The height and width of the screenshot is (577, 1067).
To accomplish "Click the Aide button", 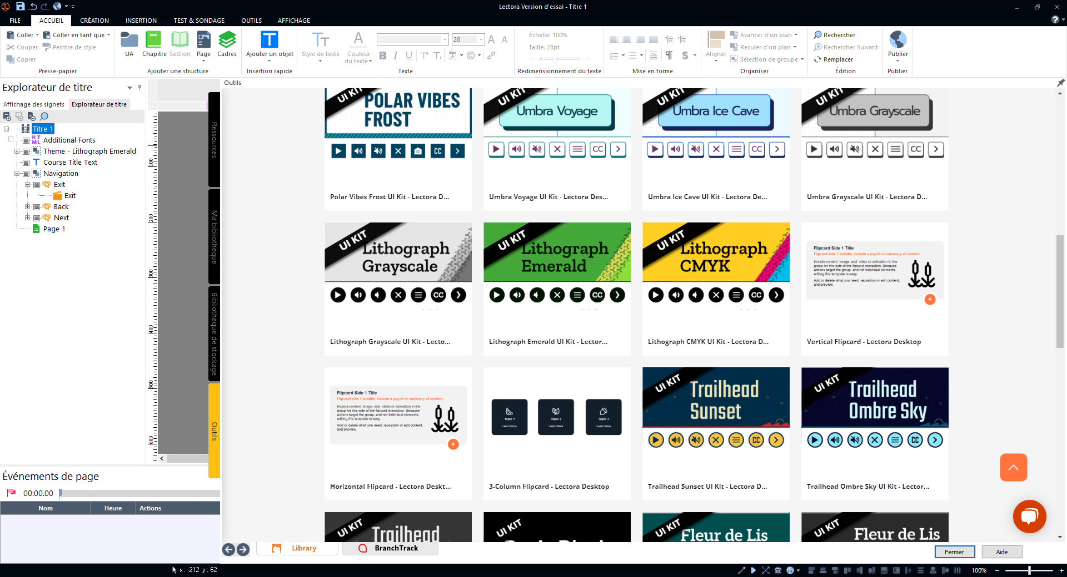I will pyautogui.click(x=1001, y=552).
